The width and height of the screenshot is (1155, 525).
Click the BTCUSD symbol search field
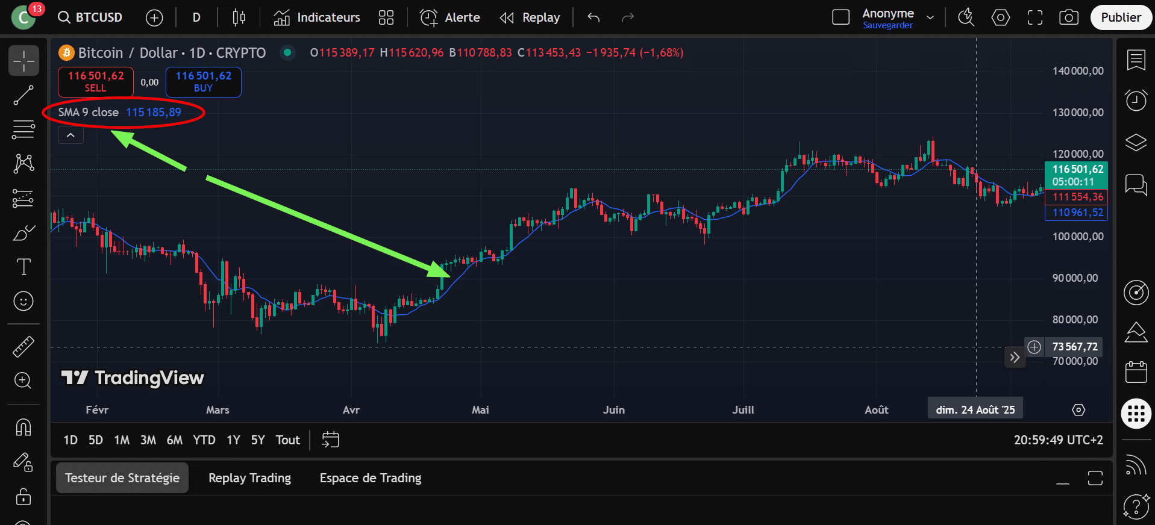90,17
